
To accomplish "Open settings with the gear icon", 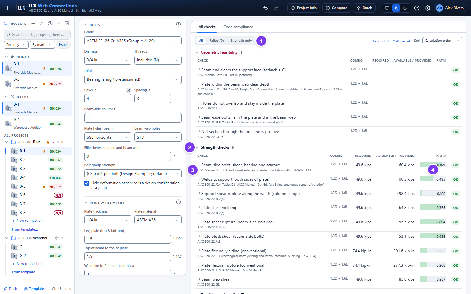I will point(427,8).
